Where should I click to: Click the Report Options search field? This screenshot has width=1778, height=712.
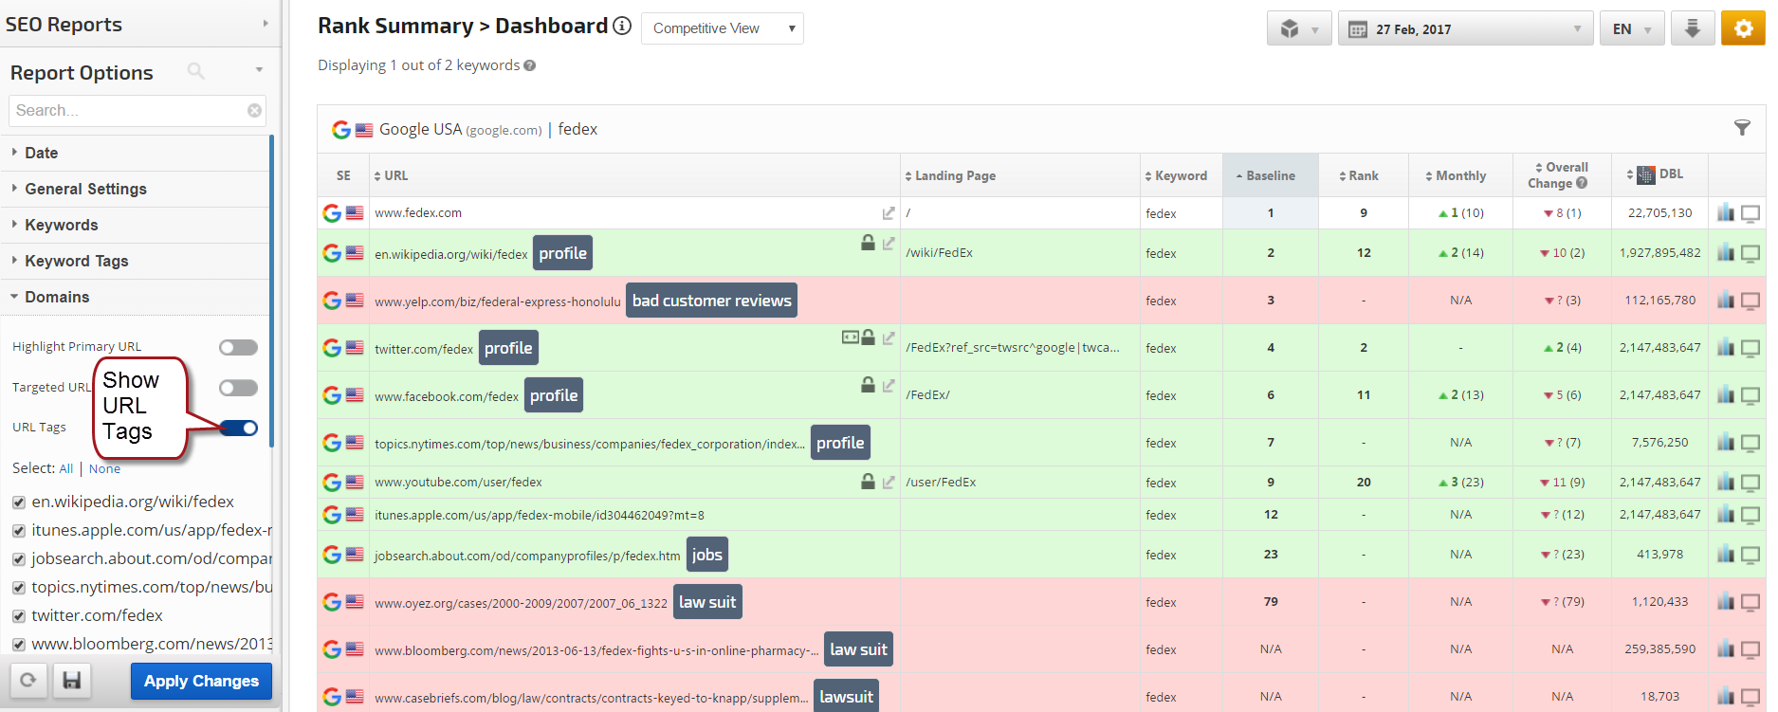point(128,111)
